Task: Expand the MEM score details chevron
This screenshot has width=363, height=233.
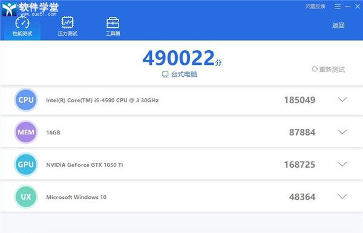Action: [342, 132]
